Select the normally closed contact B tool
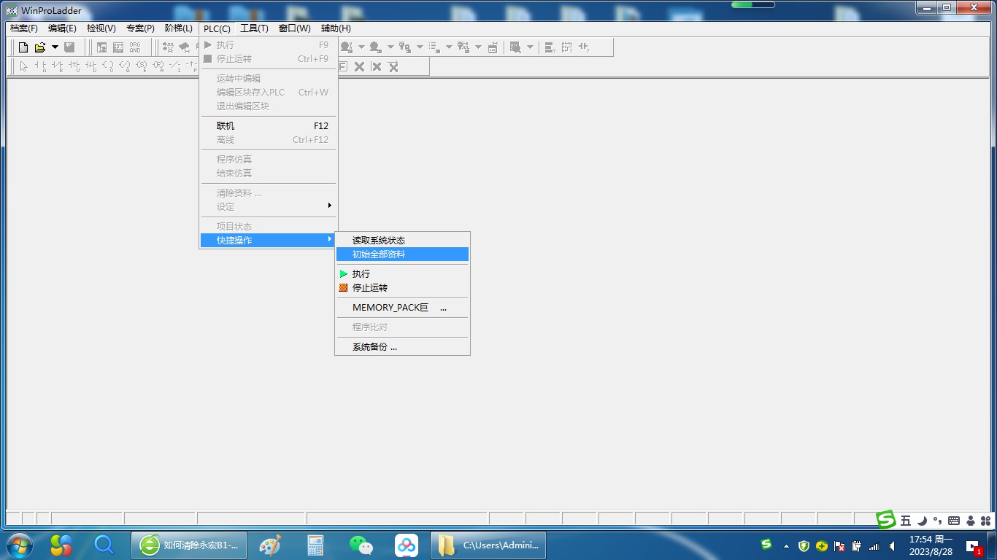 point(58,67)
